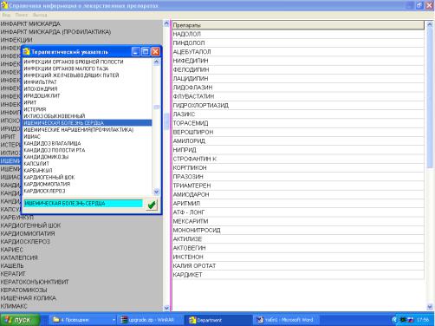Screen dimensions: 435x326
Task: Select highlighted ИШЕМИЧЕСКАЯ БОЛЕЗНЬ СЕРДЦА row in dialog
Action: pyautogui.click(x=88, y=123)
